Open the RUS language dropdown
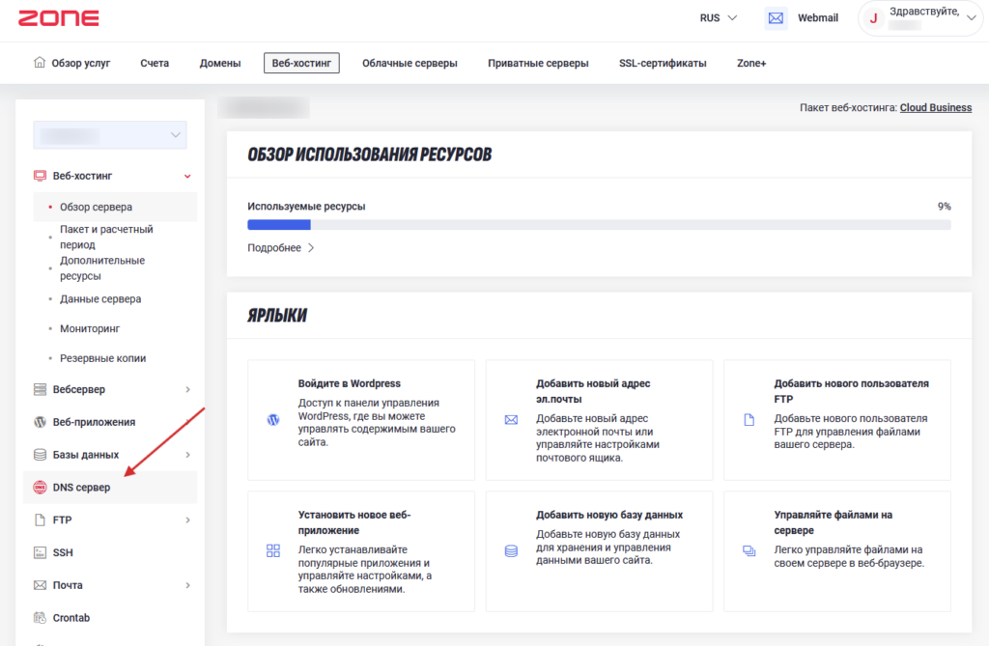 coord(719,17)
